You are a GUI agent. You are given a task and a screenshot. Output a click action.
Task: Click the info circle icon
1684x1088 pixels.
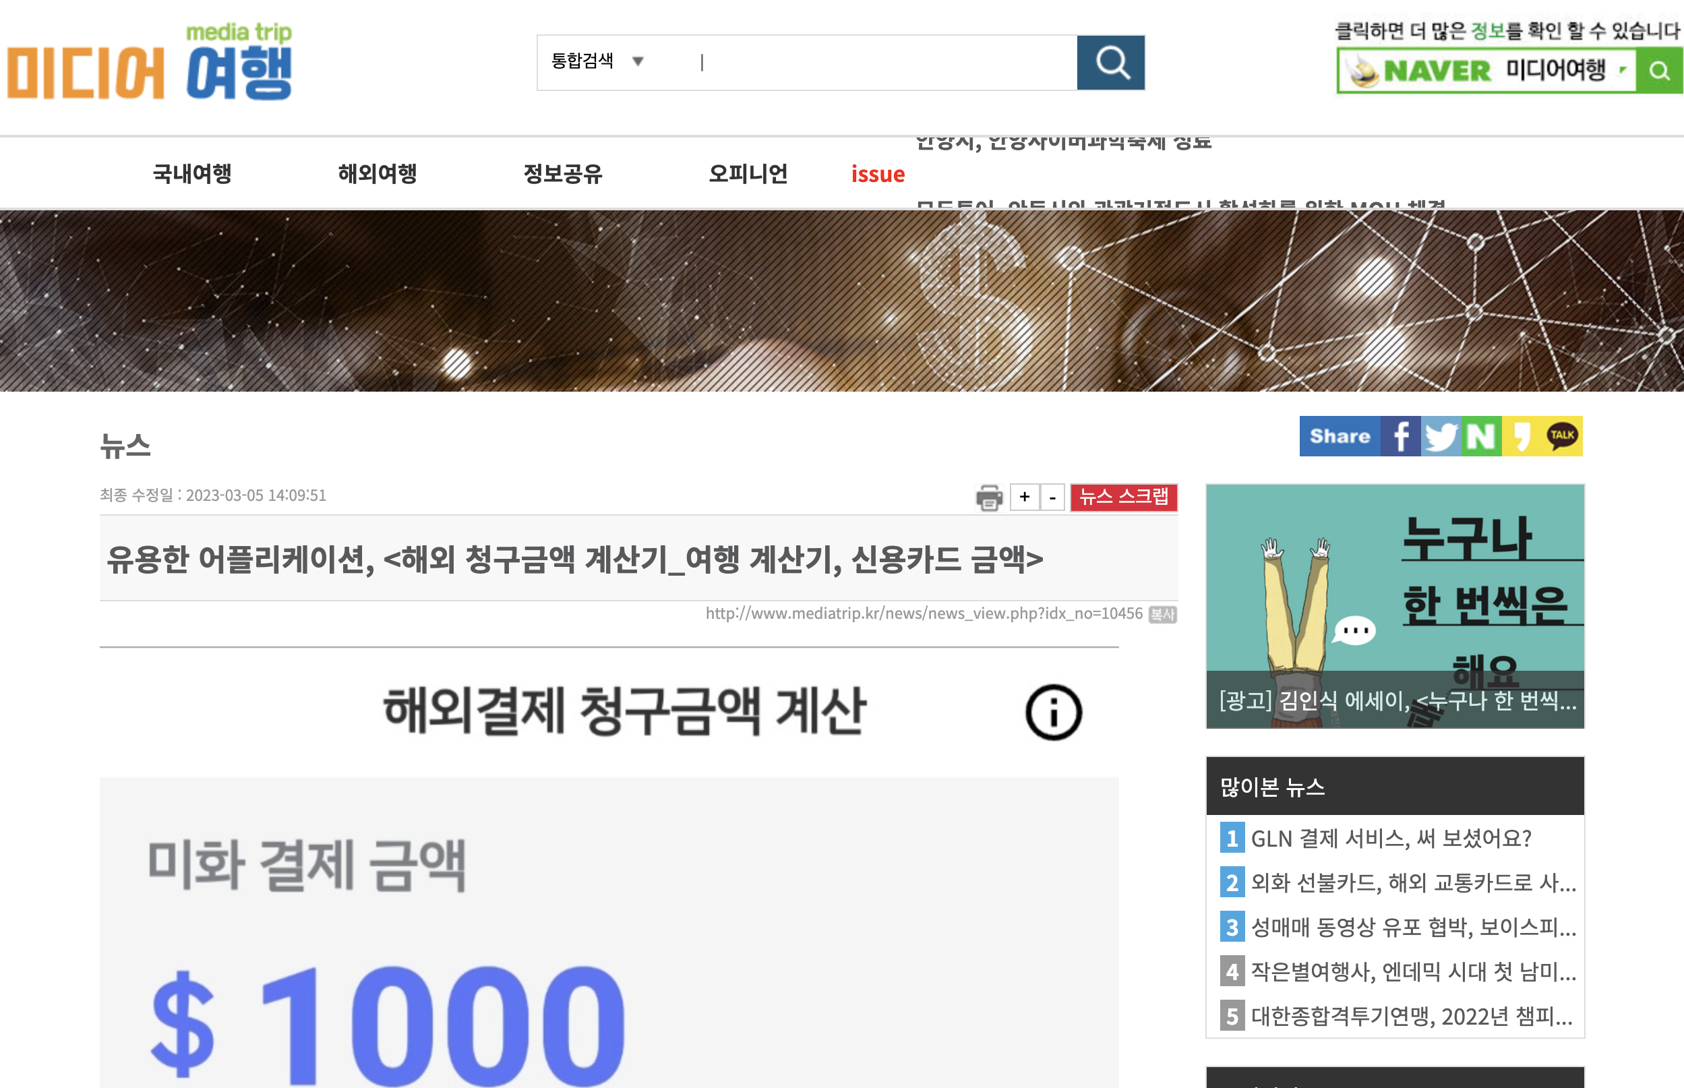tap(1053, 712)
